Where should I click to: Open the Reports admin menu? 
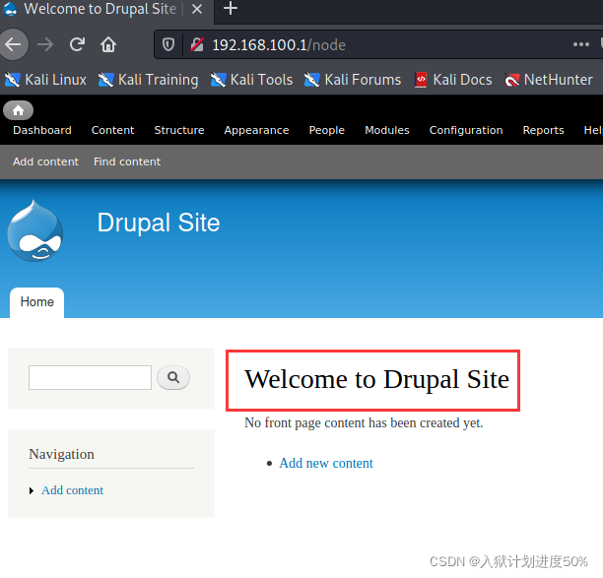coord(544,130)
